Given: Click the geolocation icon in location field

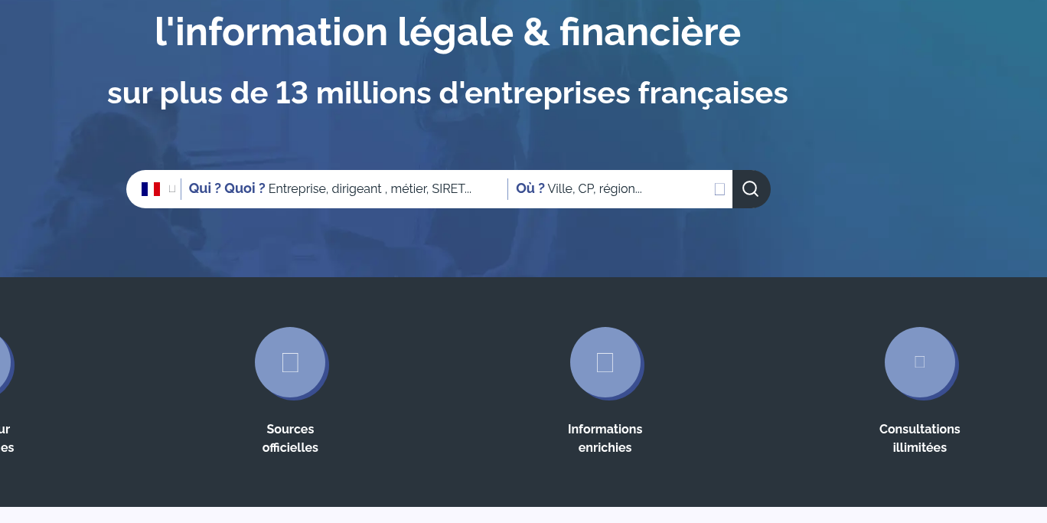Looking at the screenshot, I should (719, 189).
